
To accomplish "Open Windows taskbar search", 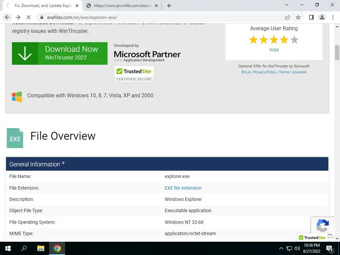I will [x=24, y=248].
